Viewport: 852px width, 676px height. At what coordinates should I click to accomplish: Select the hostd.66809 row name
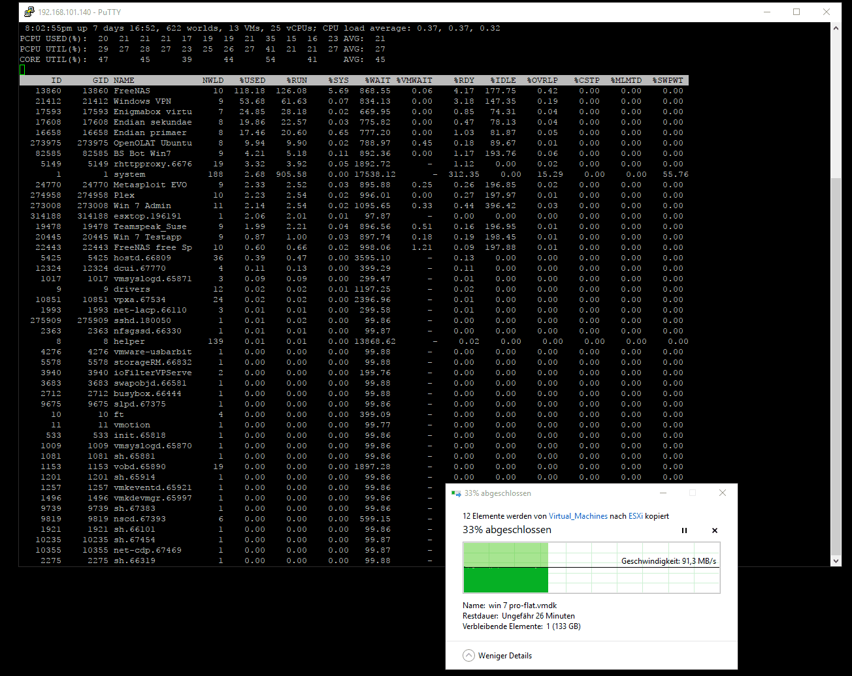click(142, 258)
